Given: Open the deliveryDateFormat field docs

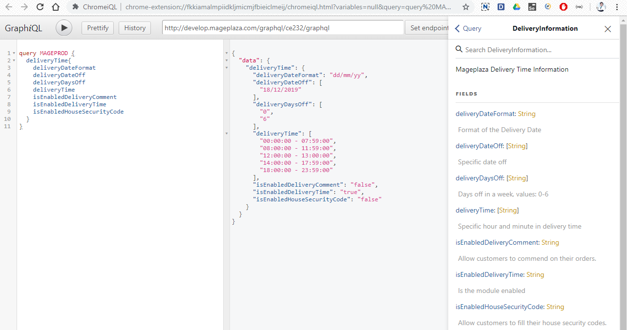Looking at the screenshot, I should click(485, 114).
